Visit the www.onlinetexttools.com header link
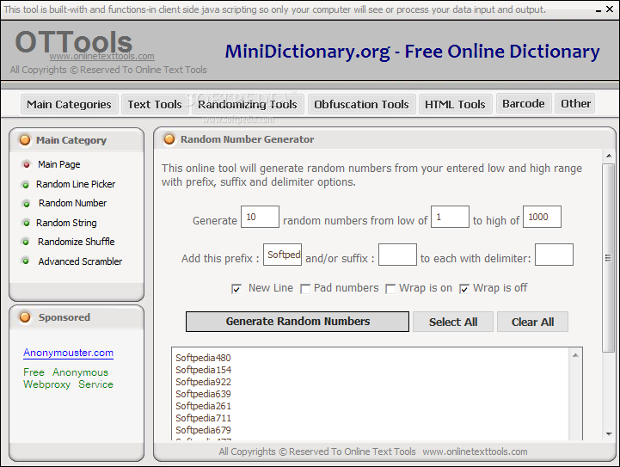The width and height of the screenshot is (620, 467). (x=102, y=56)
